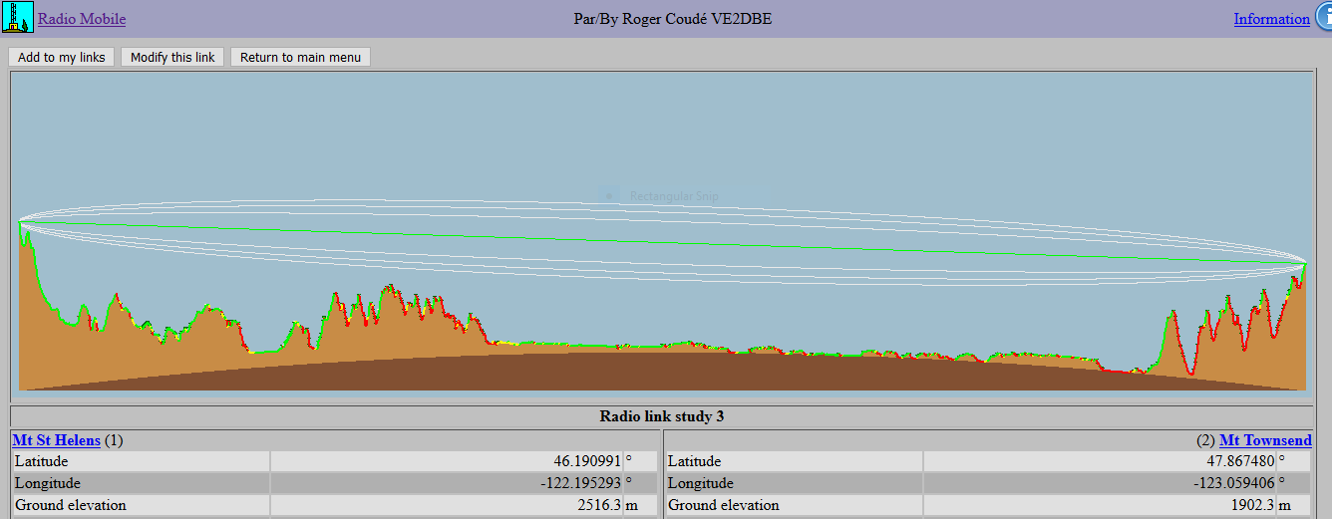Open the Radio Mobile link
Screen dimensions: 1332x519
pos(82,19)
